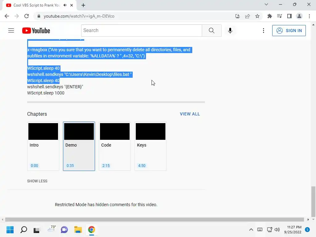Show hidden system tray icons chevron
The width and height of the screenshot is (316, 237).
[251, 230]
